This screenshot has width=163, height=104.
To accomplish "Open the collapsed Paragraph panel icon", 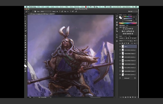I will coord(117,37).
